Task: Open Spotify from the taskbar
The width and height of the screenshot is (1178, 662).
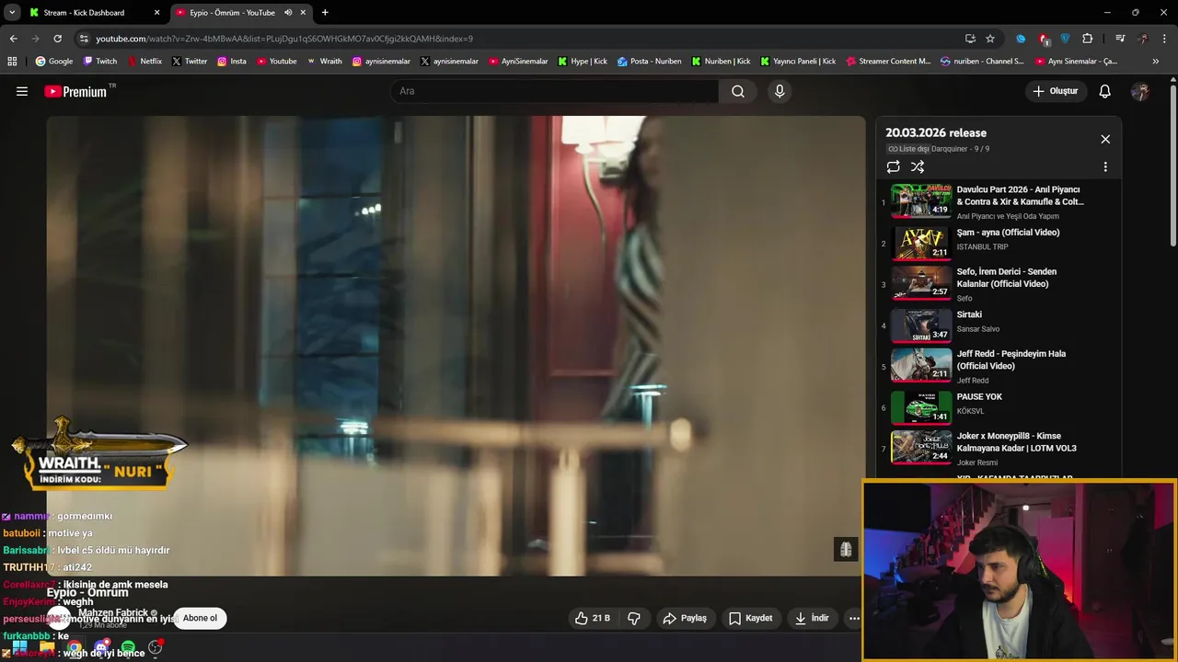Action: [x=128, y=648]
